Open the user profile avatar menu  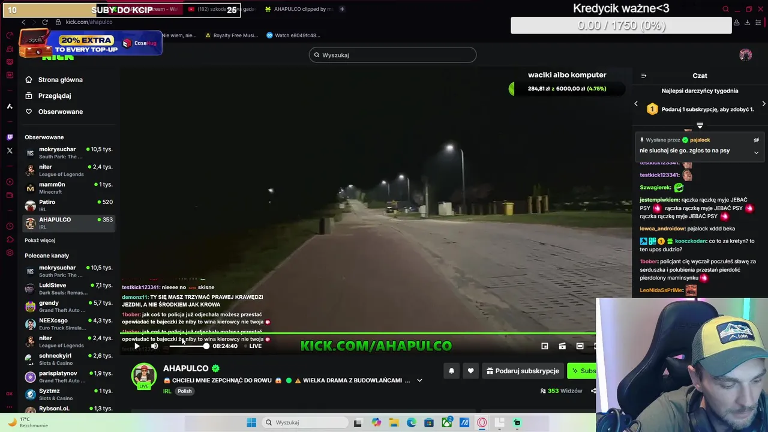(x=746, y=55)
